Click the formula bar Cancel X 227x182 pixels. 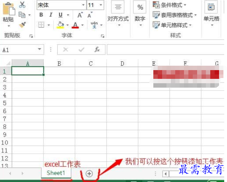(66, 50)
